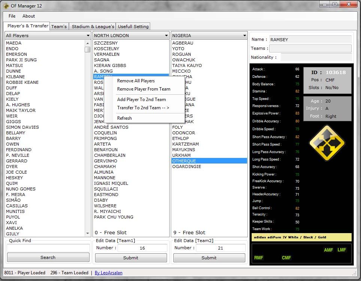Click the RMF position indicator
The width and height of the screenshot is (361, 281).
pyautogui.click(x=258, y=258)
